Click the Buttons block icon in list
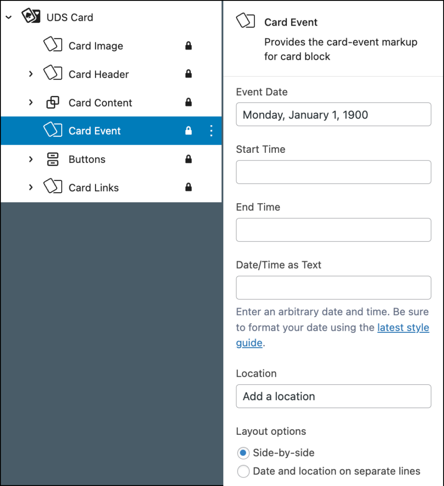This screenshot has height=486, width=444. (x=53, y=159)
